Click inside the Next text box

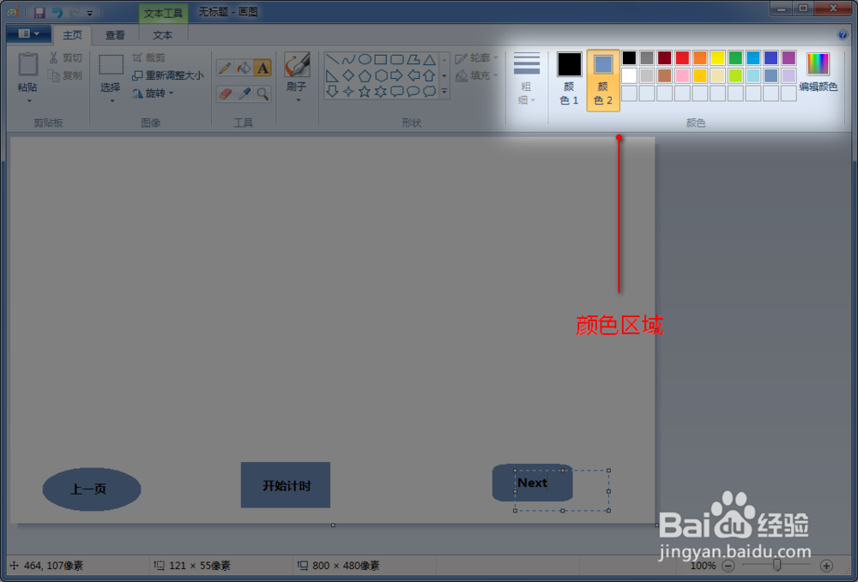(562, 491)
